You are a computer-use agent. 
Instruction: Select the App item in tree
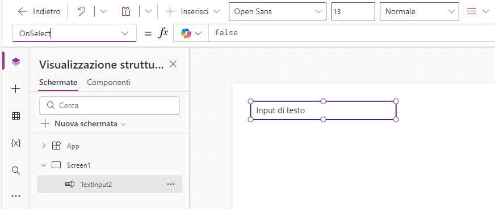point(73,146)
